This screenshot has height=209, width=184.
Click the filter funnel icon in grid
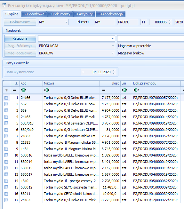click(6, 90)
